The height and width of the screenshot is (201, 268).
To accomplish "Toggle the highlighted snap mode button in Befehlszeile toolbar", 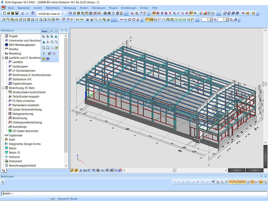I will pyautogui.click(x=231, y=182).
